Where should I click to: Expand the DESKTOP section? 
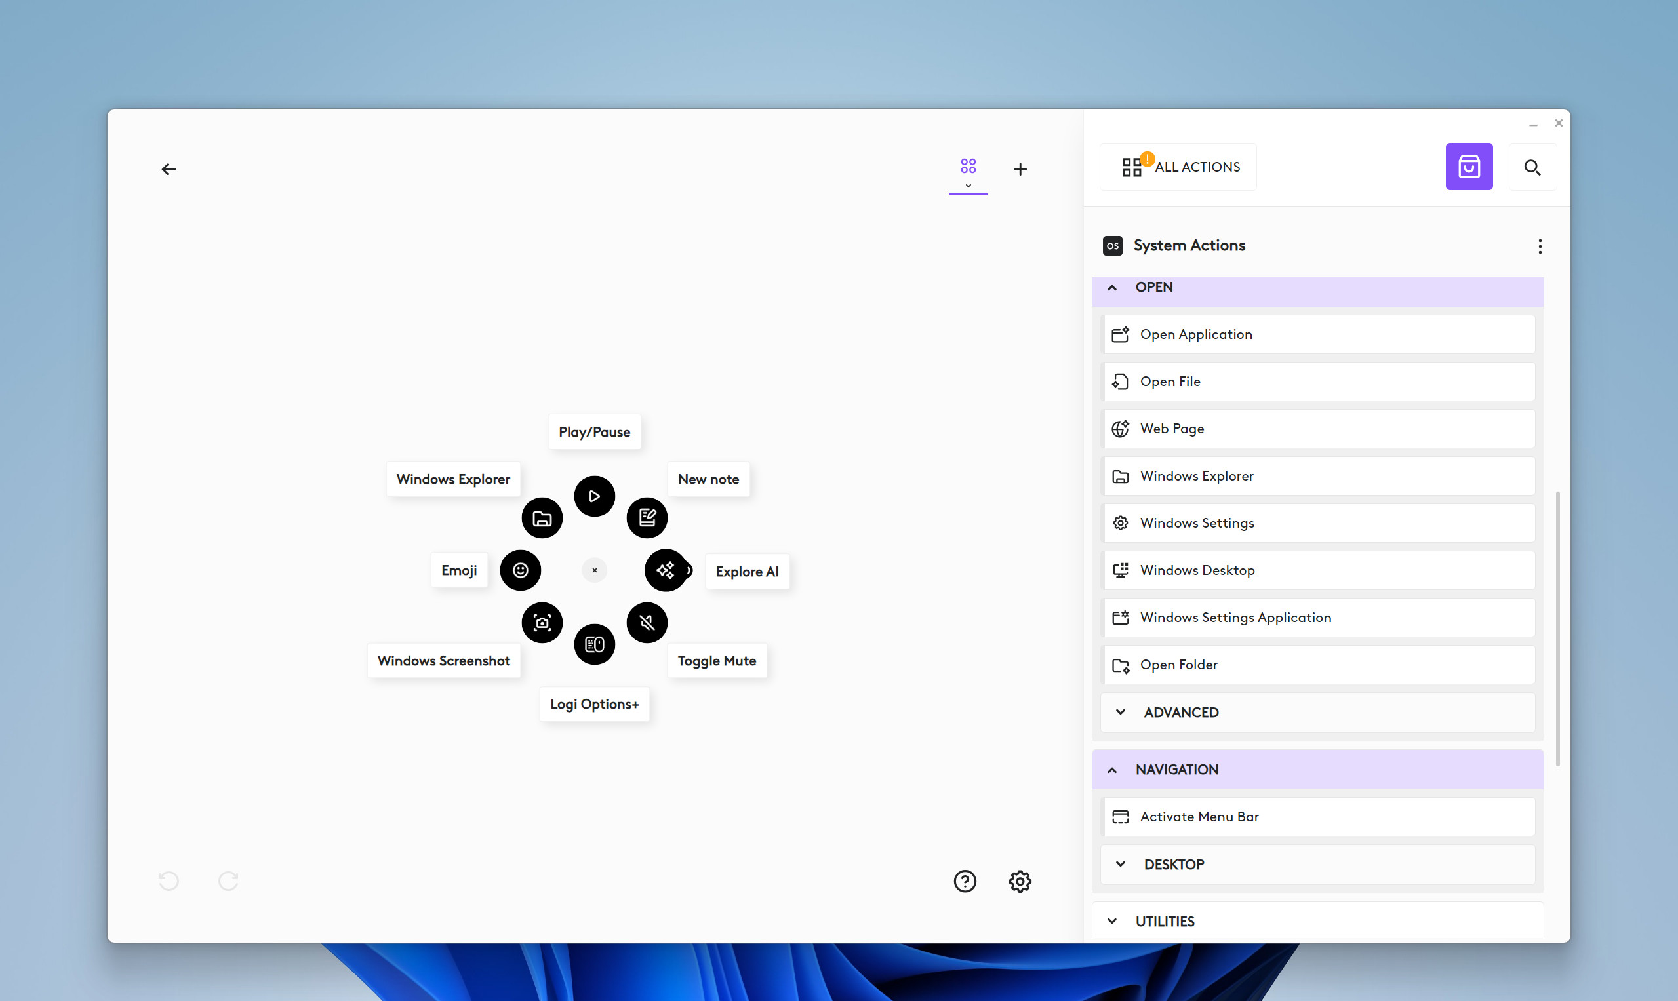[1318, 864]
